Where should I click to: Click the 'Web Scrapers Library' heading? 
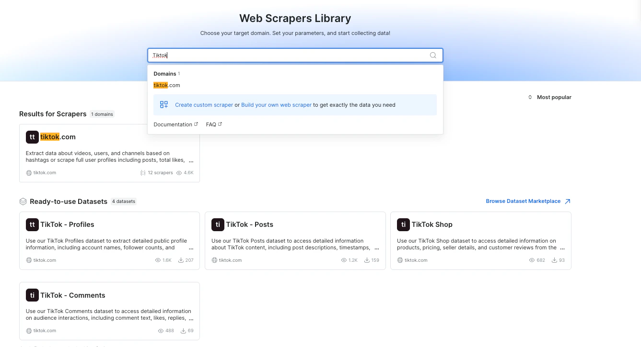tap(295, 18)
